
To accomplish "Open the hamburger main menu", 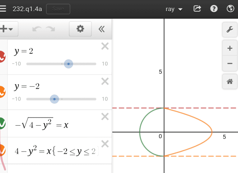I will [x=3, y=9].
